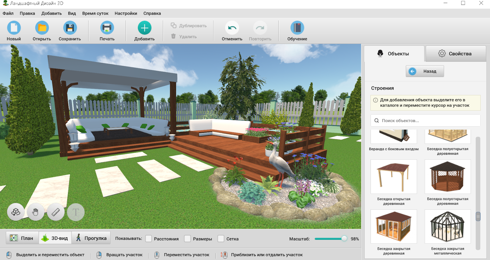Image resolution: width=490 pixels, height=260 pixels.
Task: Click the catalog scrollbar handle
Action: tap(478, 217)
